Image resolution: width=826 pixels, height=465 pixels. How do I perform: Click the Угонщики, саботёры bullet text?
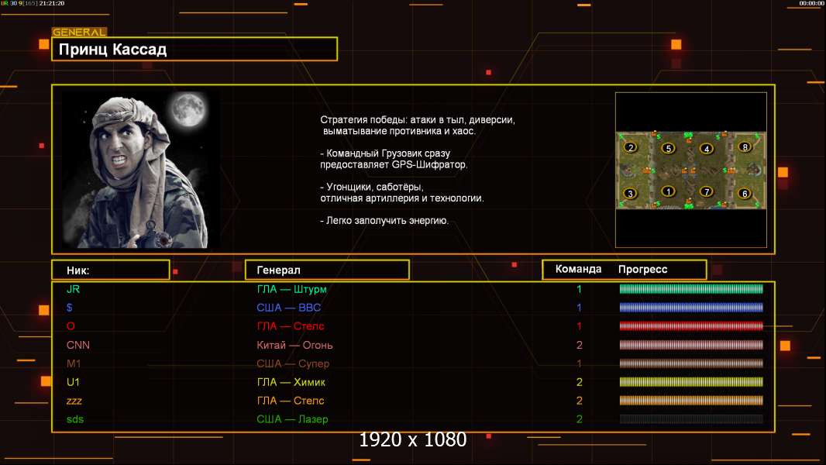pyautogui.click(x=402, y=192)
